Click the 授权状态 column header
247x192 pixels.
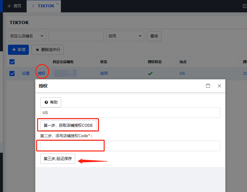(155, 62)
